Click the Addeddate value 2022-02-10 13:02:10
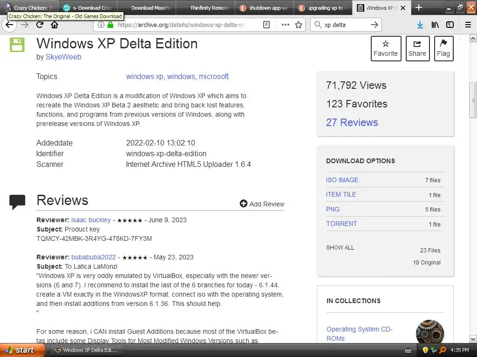 [161, 143]
